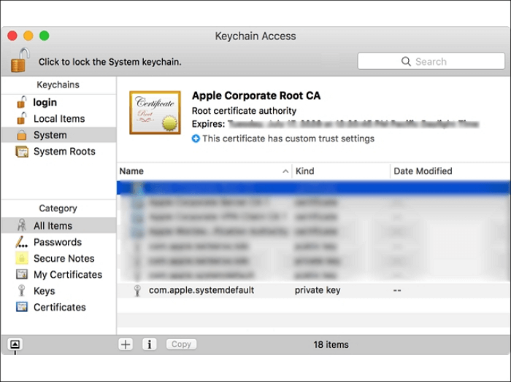This screenshot has height=382, width=511.
Task: Focus the Search field
Action: [x=431, y=61]
